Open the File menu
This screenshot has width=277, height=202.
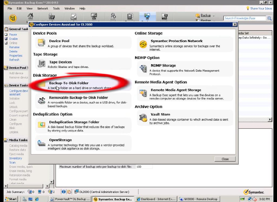[x=10, y=9]
